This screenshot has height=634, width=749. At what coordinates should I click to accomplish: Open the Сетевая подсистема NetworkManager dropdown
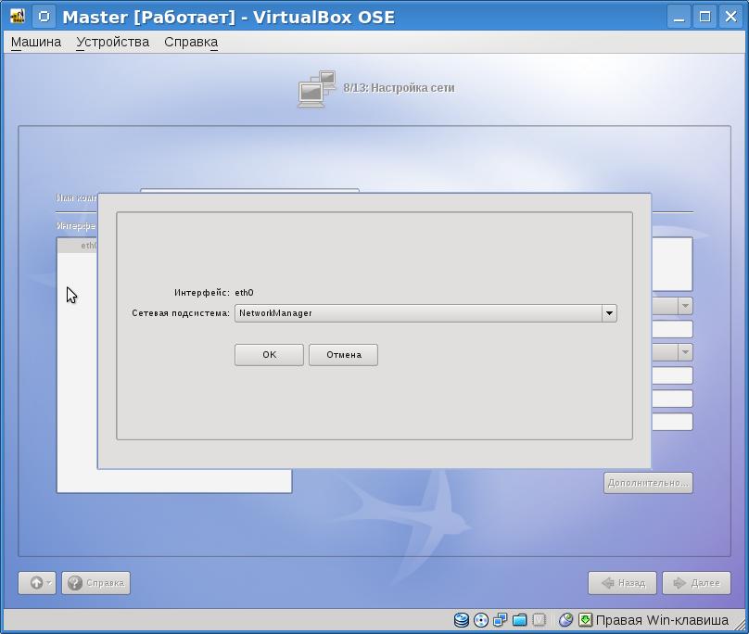pyautogui.click(x=609, y=313)
